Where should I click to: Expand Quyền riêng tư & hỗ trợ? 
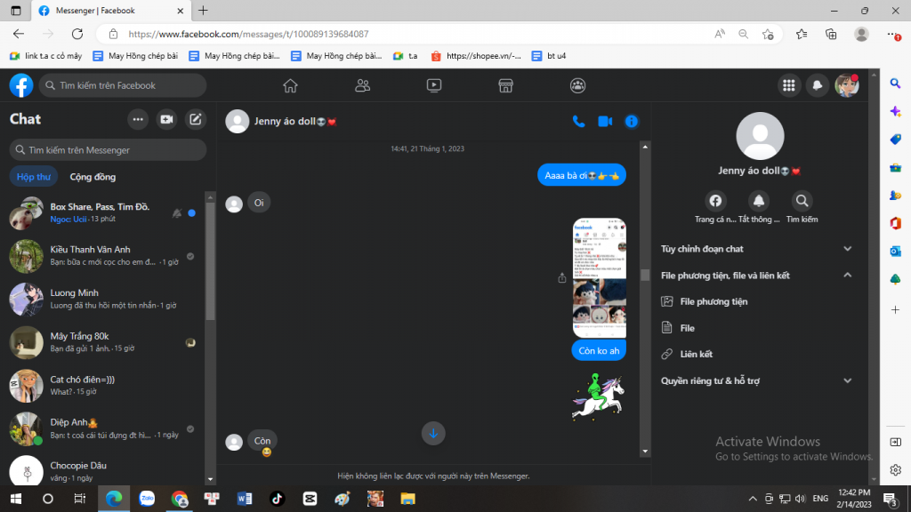pyautogui.click(x=847, y=380)
